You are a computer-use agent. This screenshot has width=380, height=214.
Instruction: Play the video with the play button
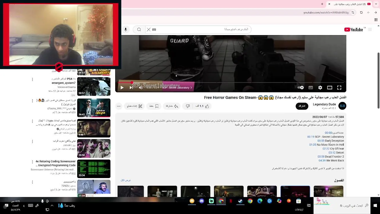pyautogui.click(x=122, y=88)
